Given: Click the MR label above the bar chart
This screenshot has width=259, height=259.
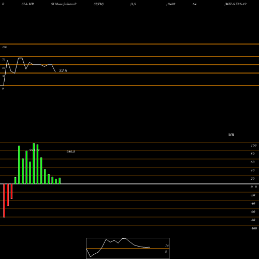Looking at the screenshot, I should 231,135.
